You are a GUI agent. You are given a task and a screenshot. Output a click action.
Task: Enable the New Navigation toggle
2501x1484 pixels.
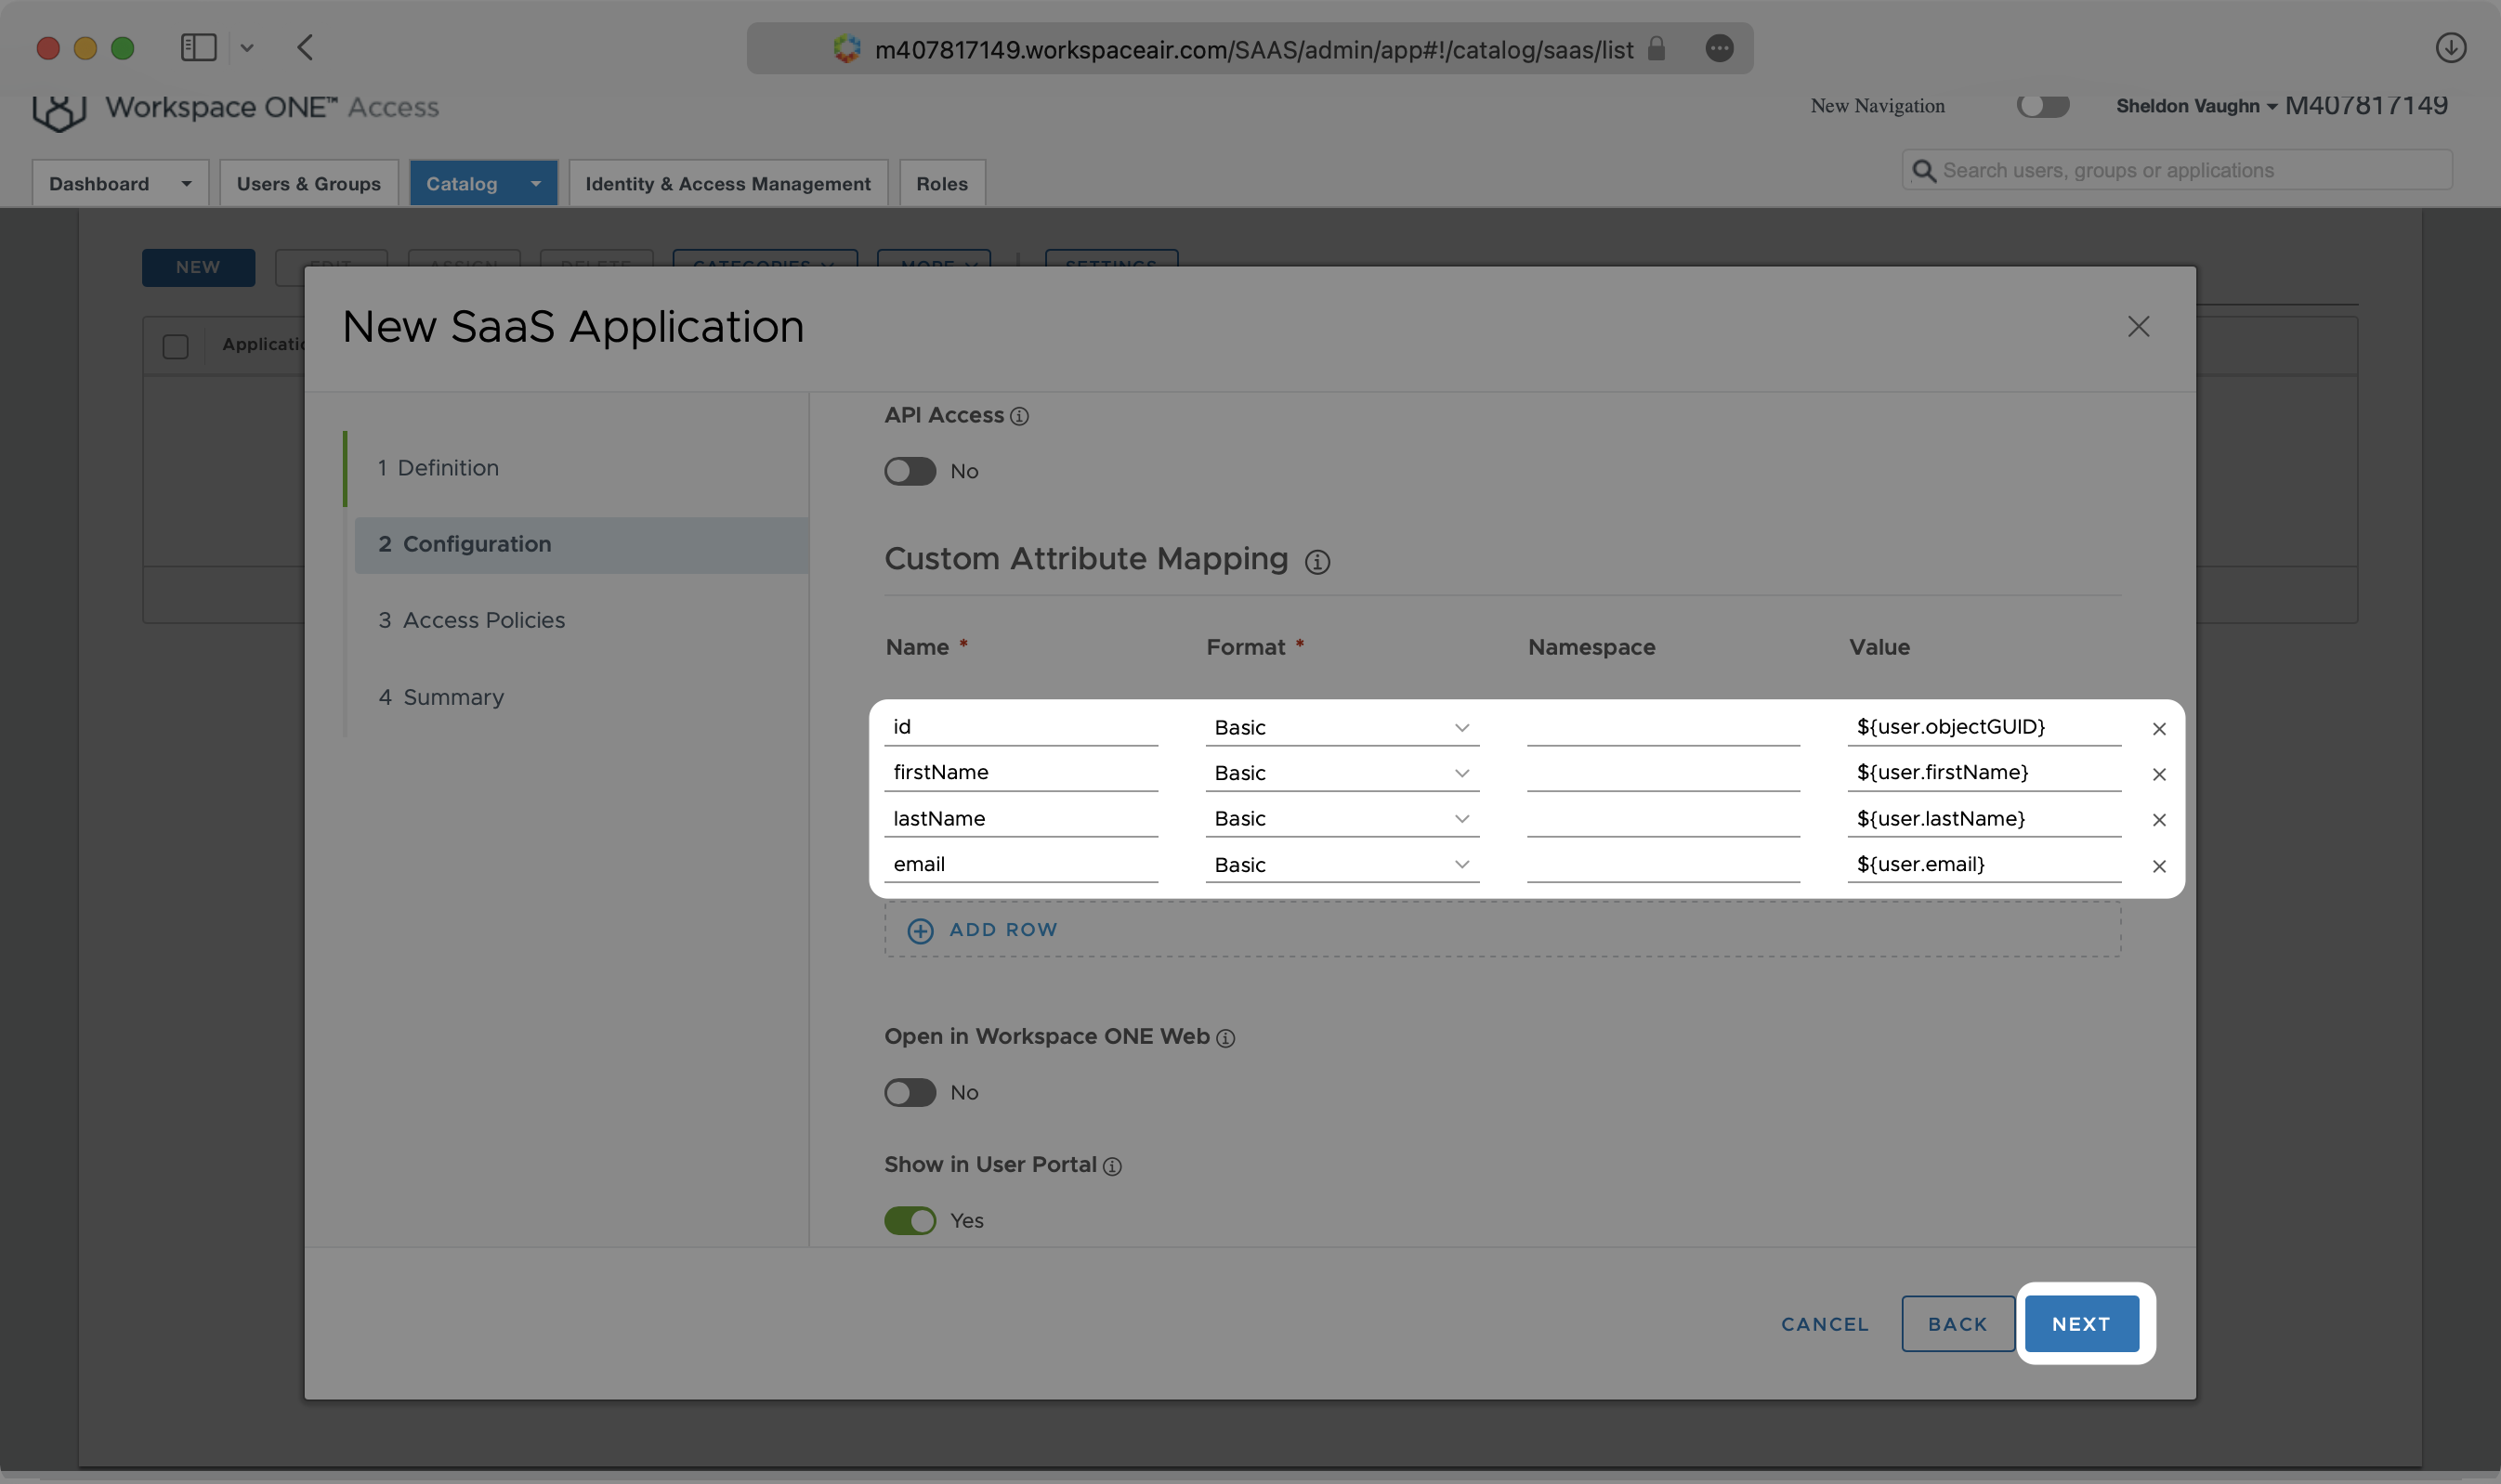(2043, 106)
